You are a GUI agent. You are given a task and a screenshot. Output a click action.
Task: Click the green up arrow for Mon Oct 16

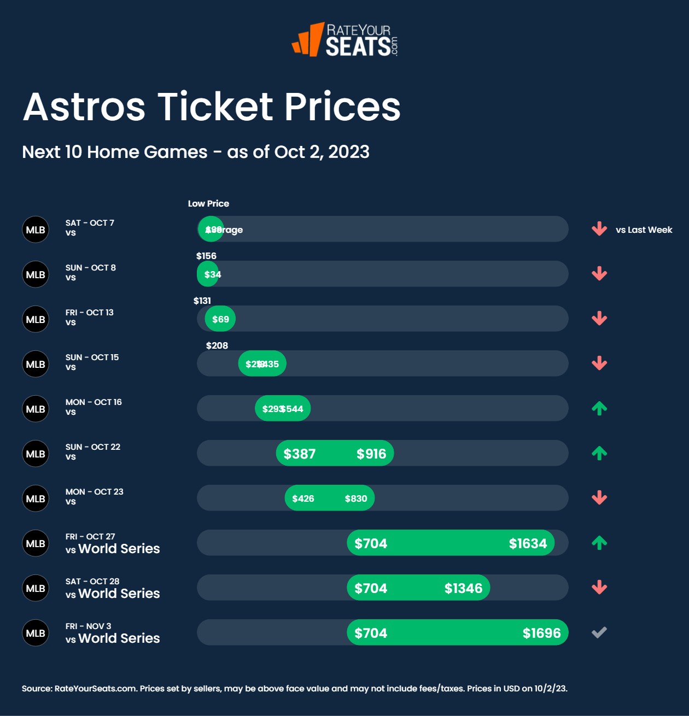point(599,408)
